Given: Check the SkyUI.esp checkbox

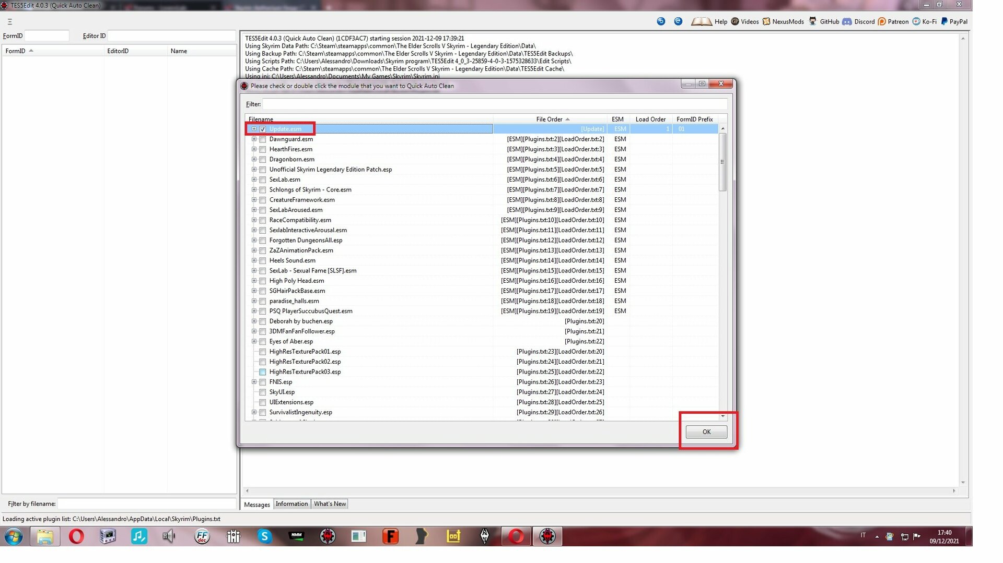Looking at the screenshot, I should point(263,392).
